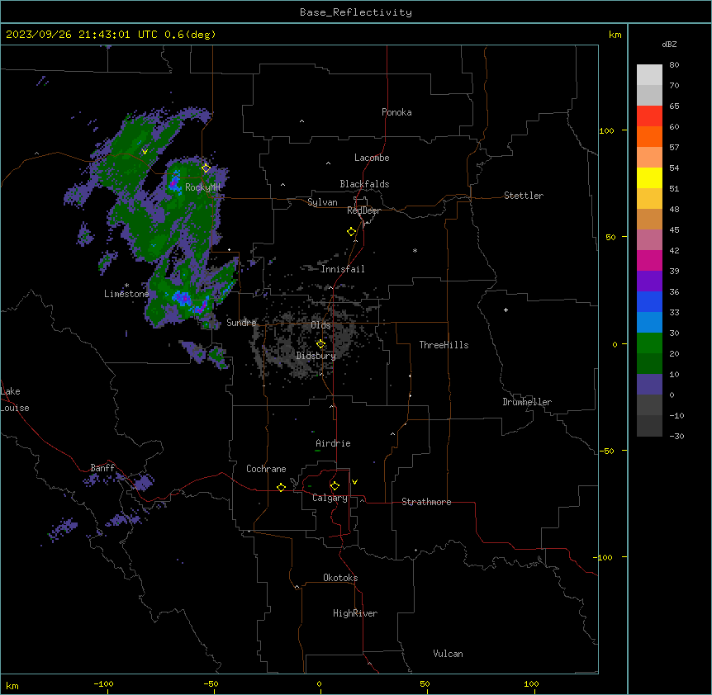
Task: Click the -100 tick label on the right axis
Action: tap(604, 557)
